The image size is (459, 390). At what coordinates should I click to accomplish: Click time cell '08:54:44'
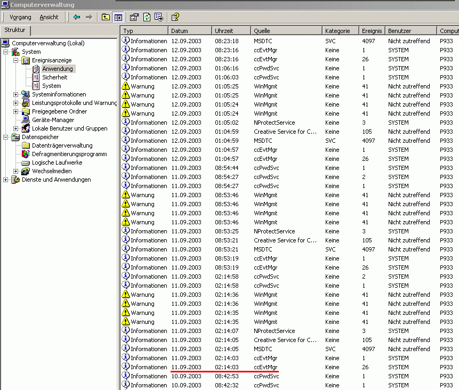click(x=227, y=168)
